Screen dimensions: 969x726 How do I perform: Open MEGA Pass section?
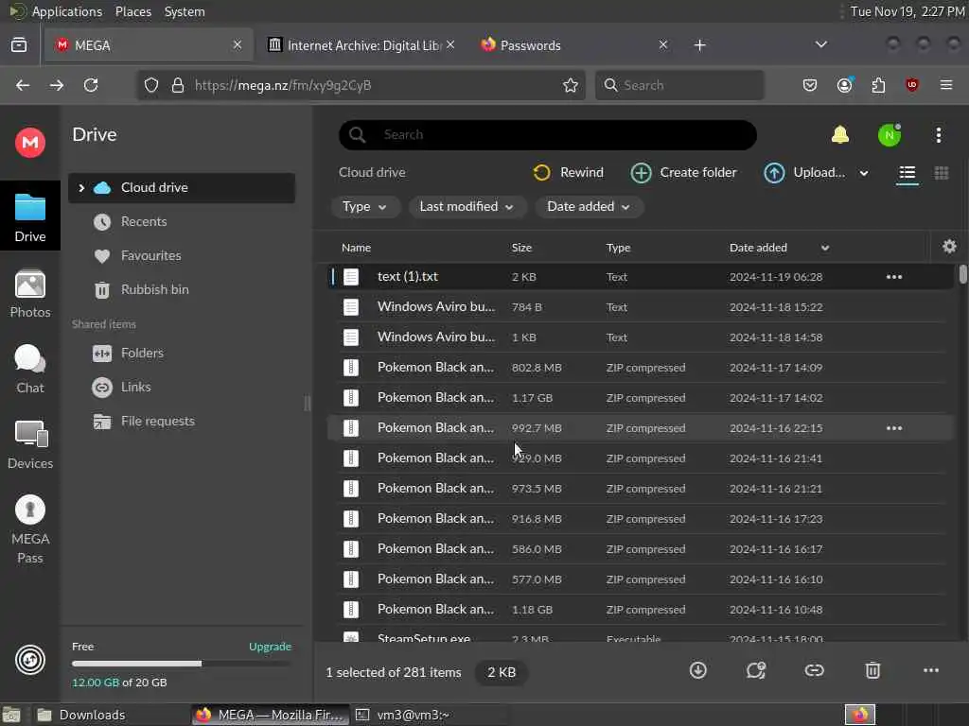pos(29,529)
